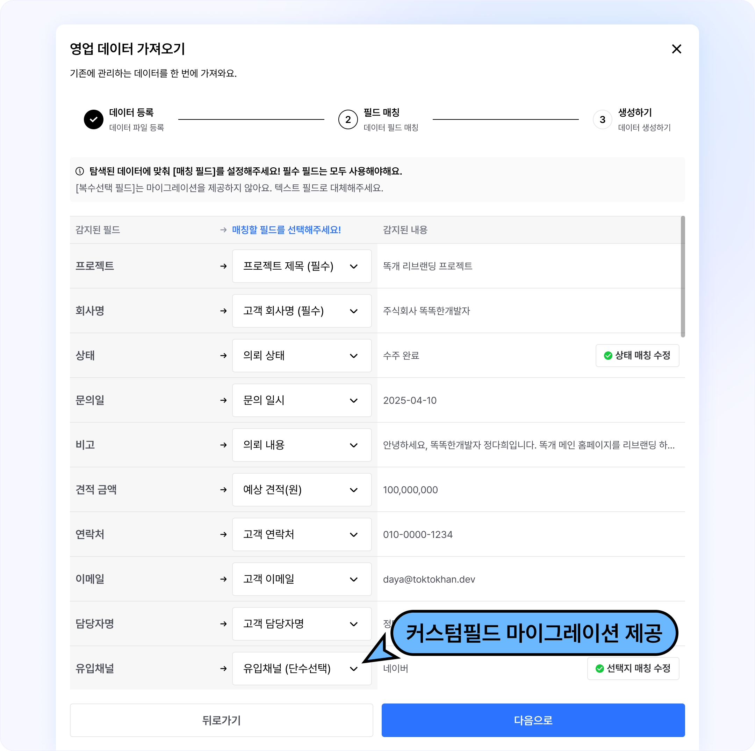The image size is (755, 751).
Task: Click green check icon in 상태 매칭 수정
Action: tap(608, 355)
